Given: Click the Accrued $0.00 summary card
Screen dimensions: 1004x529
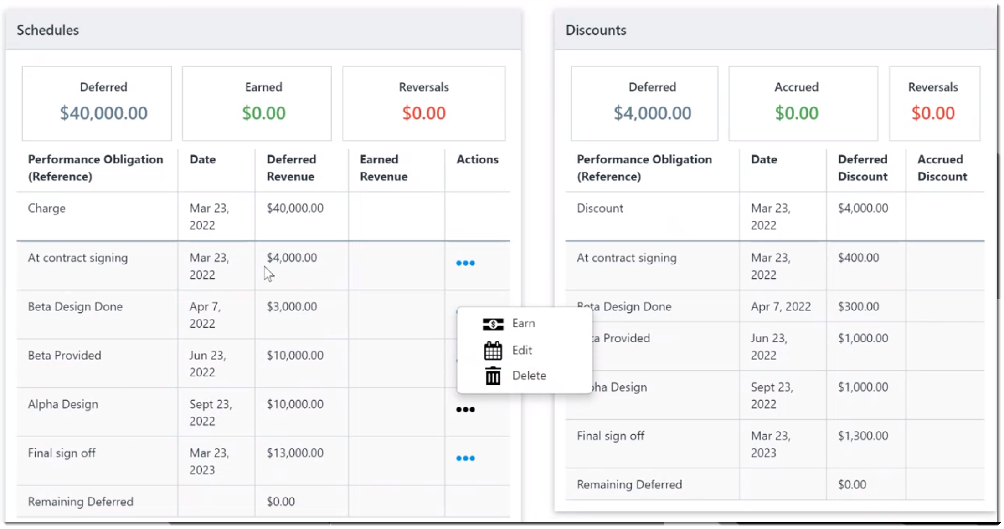Looking at the screenshot, I should tap(803, 103).
